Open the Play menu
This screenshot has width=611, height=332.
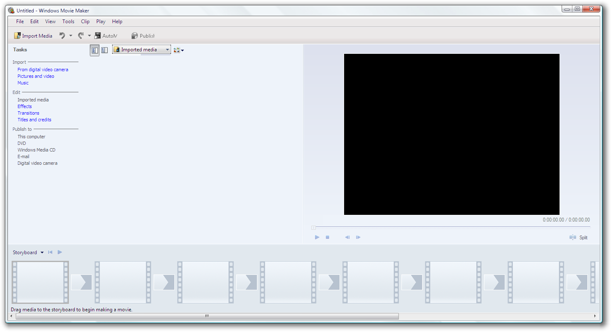[101, 22]
